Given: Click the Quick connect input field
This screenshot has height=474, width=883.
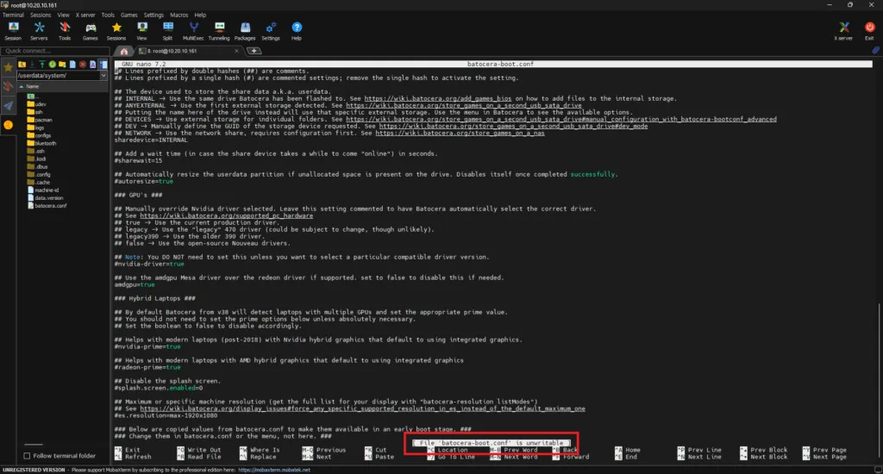Looking at the screenshot, I should click(54, 51).
